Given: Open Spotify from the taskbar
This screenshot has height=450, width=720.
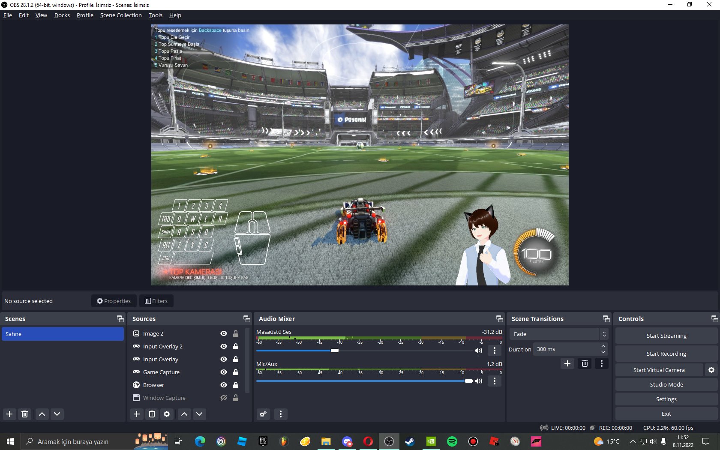Looking at the screenshot, I should coord(452,441).
